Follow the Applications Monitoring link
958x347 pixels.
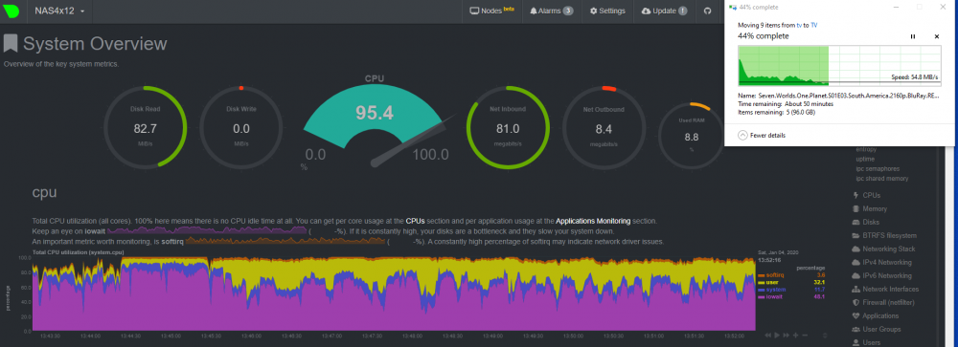tap(594, 221)
